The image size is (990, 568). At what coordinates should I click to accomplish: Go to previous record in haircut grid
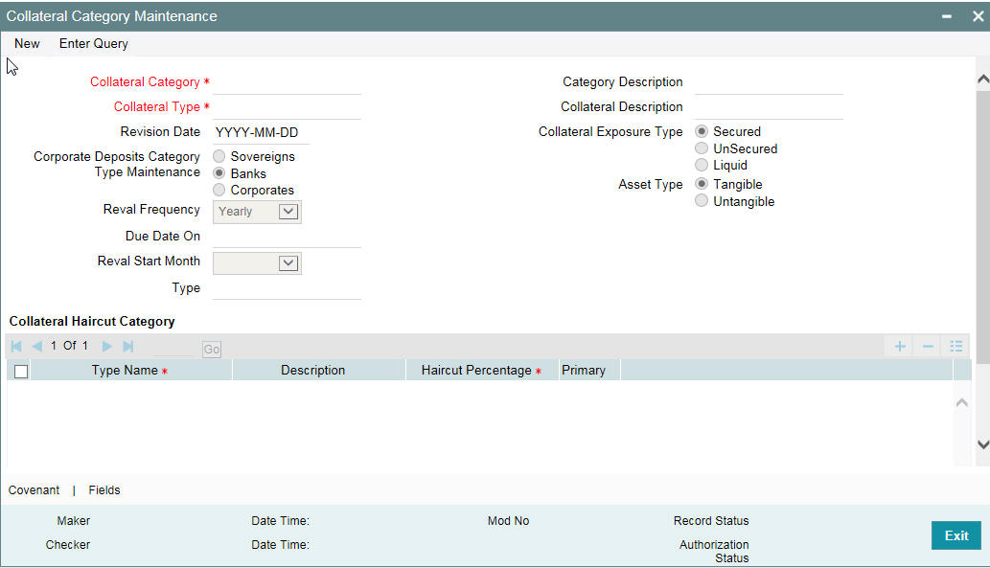tap(36, 346)
